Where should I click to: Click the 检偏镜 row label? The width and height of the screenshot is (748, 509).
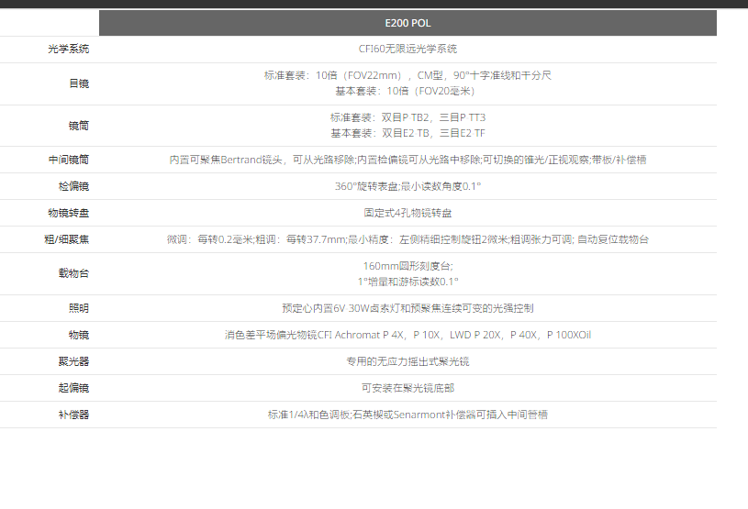coord(73,186)
